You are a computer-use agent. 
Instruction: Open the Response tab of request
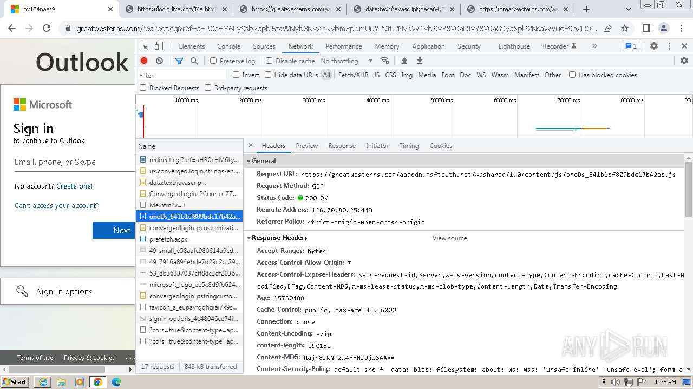coord(342,146)
